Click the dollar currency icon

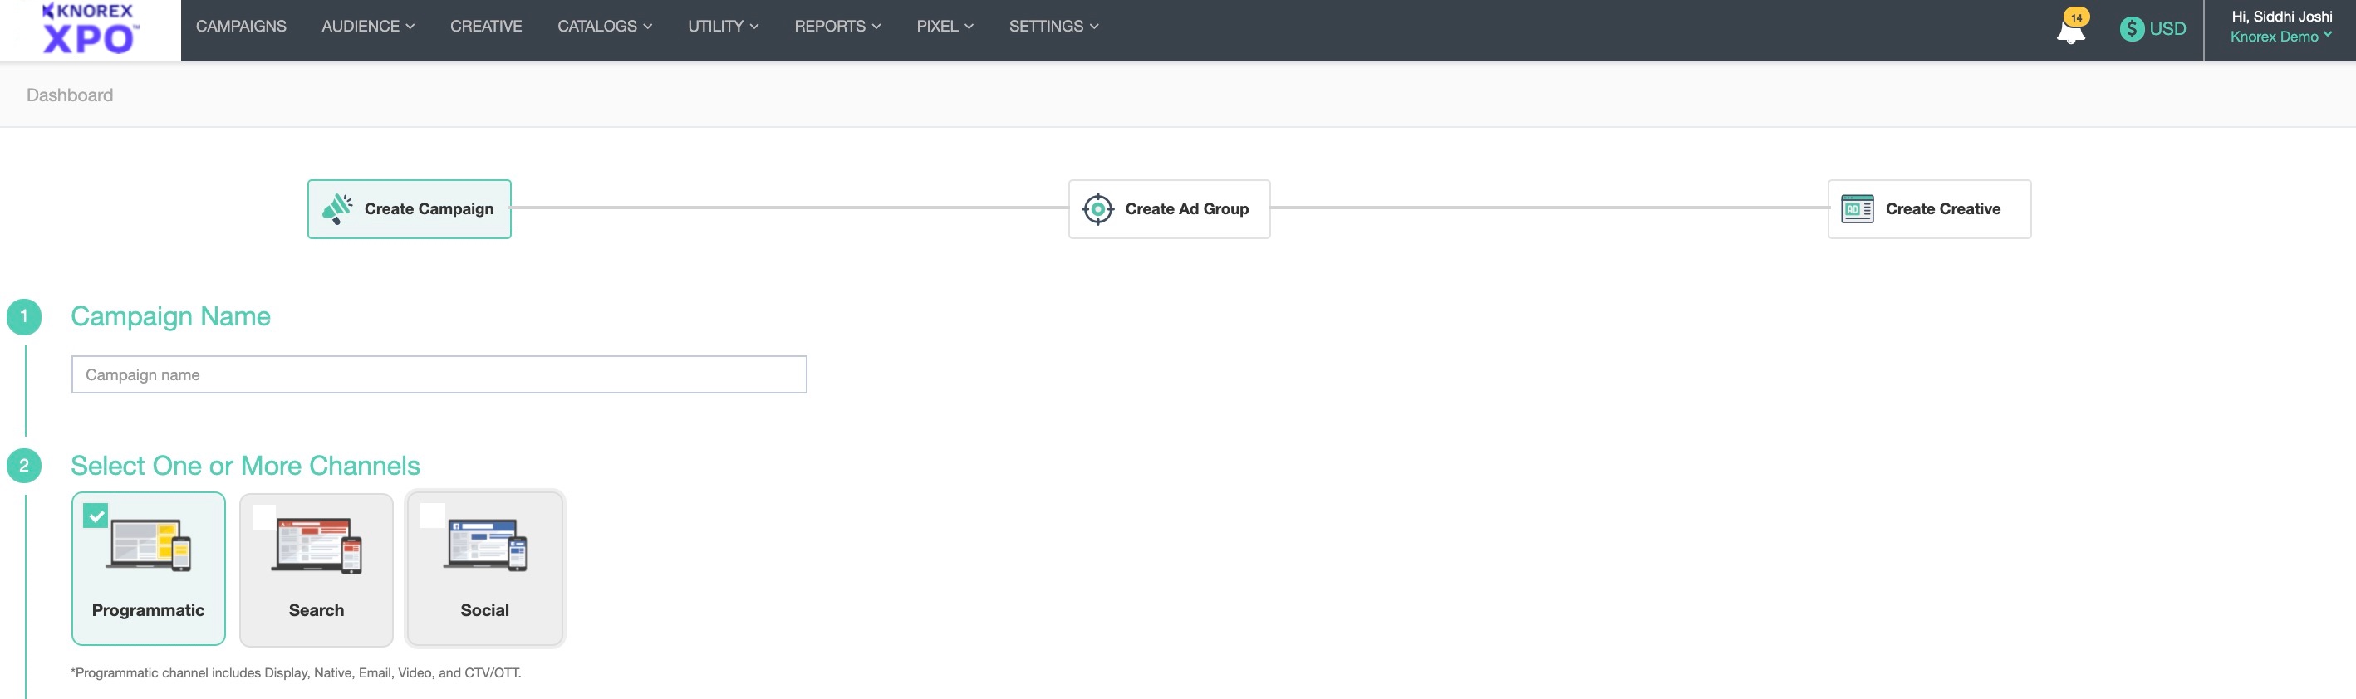pyautogui.click(x=2132, y=28)
